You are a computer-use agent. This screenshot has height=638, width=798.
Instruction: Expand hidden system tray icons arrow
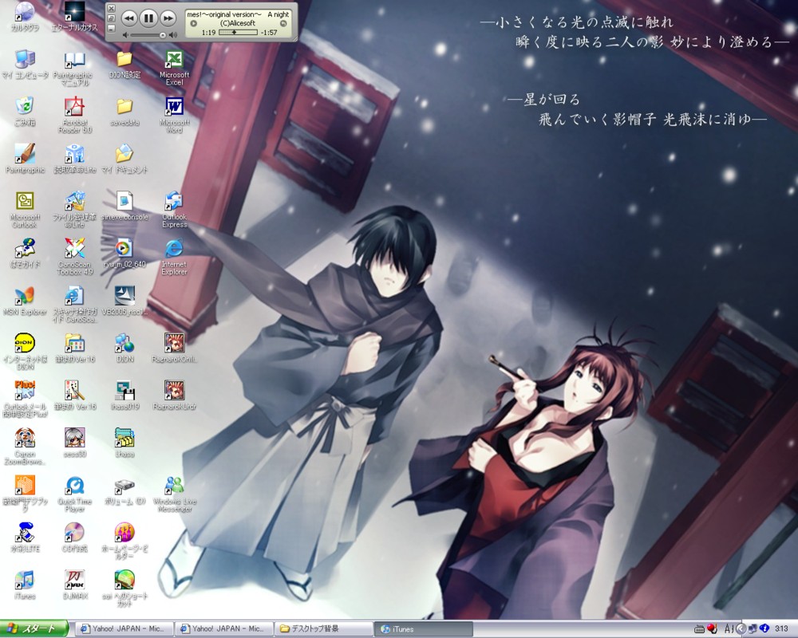coord(741,629)
